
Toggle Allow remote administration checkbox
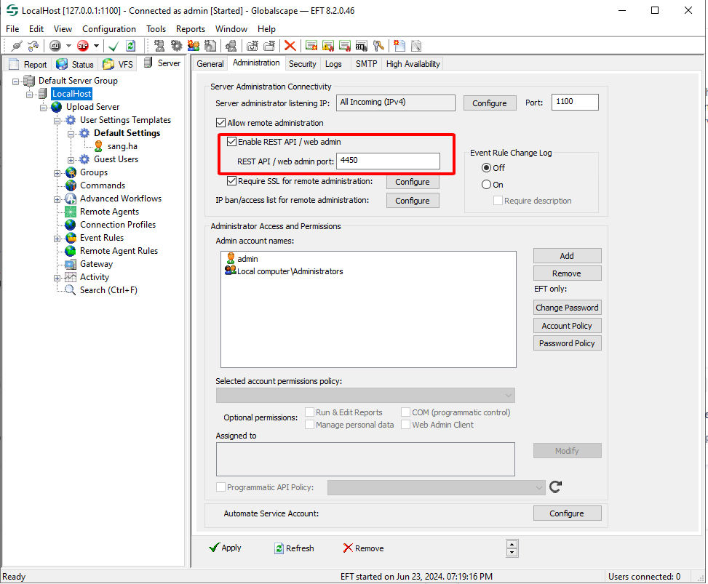[x=220, y=123]
